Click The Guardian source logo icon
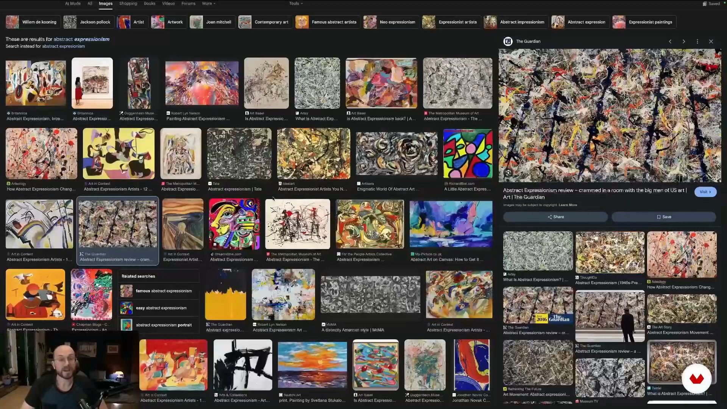This screenshot has width=727, height=409. coord(508,42)
